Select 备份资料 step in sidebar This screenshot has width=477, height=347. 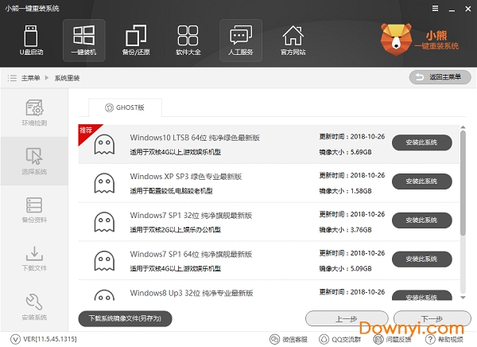(x=34, y=210)
